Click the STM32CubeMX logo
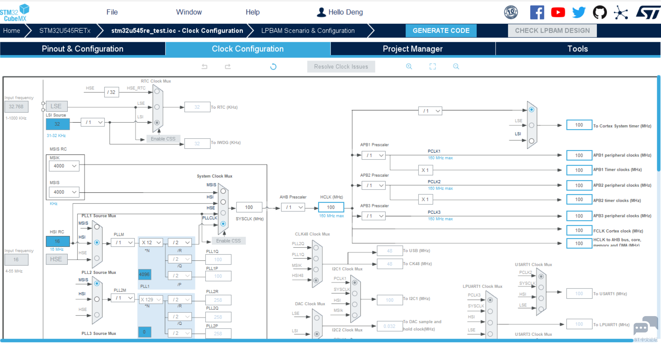Viewport: 661px width, 345px height. pos(15,13)
